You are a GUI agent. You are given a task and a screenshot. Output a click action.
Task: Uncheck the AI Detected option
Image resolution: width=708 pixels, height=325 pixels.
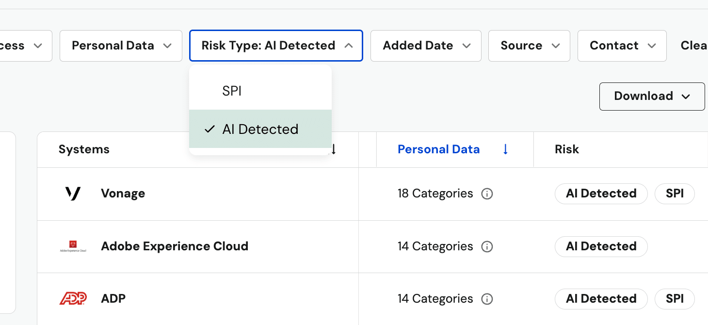(260, 129)
